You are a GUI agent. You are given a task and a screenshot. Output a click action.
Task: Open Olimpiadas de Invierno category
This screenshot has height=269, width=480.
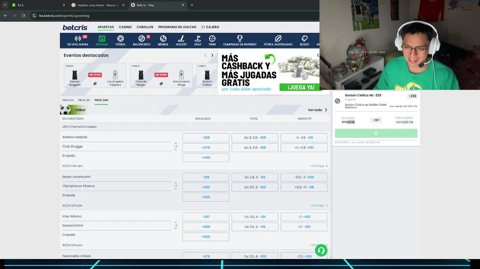240,41
